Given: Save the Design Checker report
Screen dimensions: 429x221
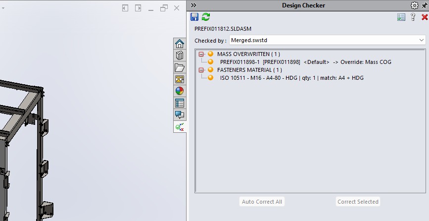Looking at the screenshot, I should point(194,17).
